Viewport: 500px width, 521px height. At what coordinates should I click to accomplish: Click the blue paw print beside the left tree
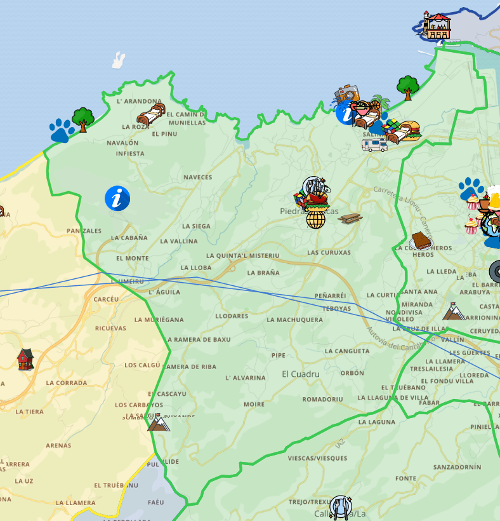pos(62,130)
